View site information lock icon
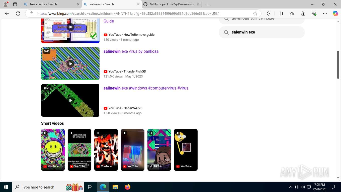This screenshot has width=341, height=192. tap(32, 13)
